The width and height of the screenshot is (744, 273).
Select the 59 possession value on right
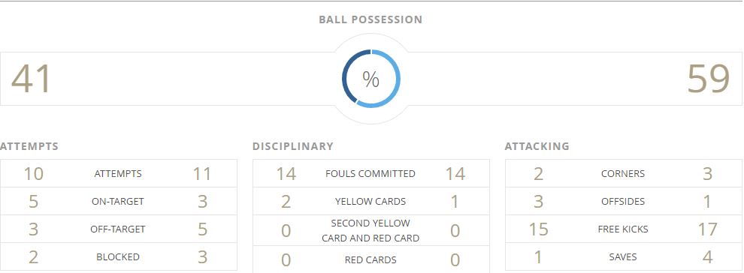click(709, 79)
